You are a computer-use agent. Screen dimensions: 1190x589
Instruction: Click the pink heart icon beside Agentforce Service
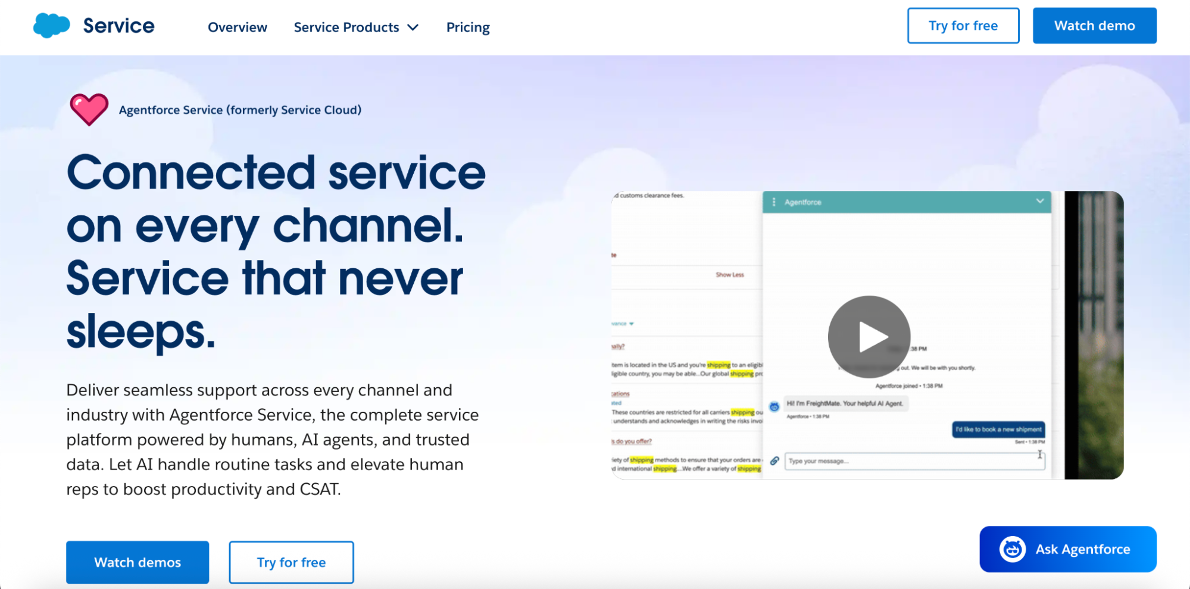pos(88,109)
